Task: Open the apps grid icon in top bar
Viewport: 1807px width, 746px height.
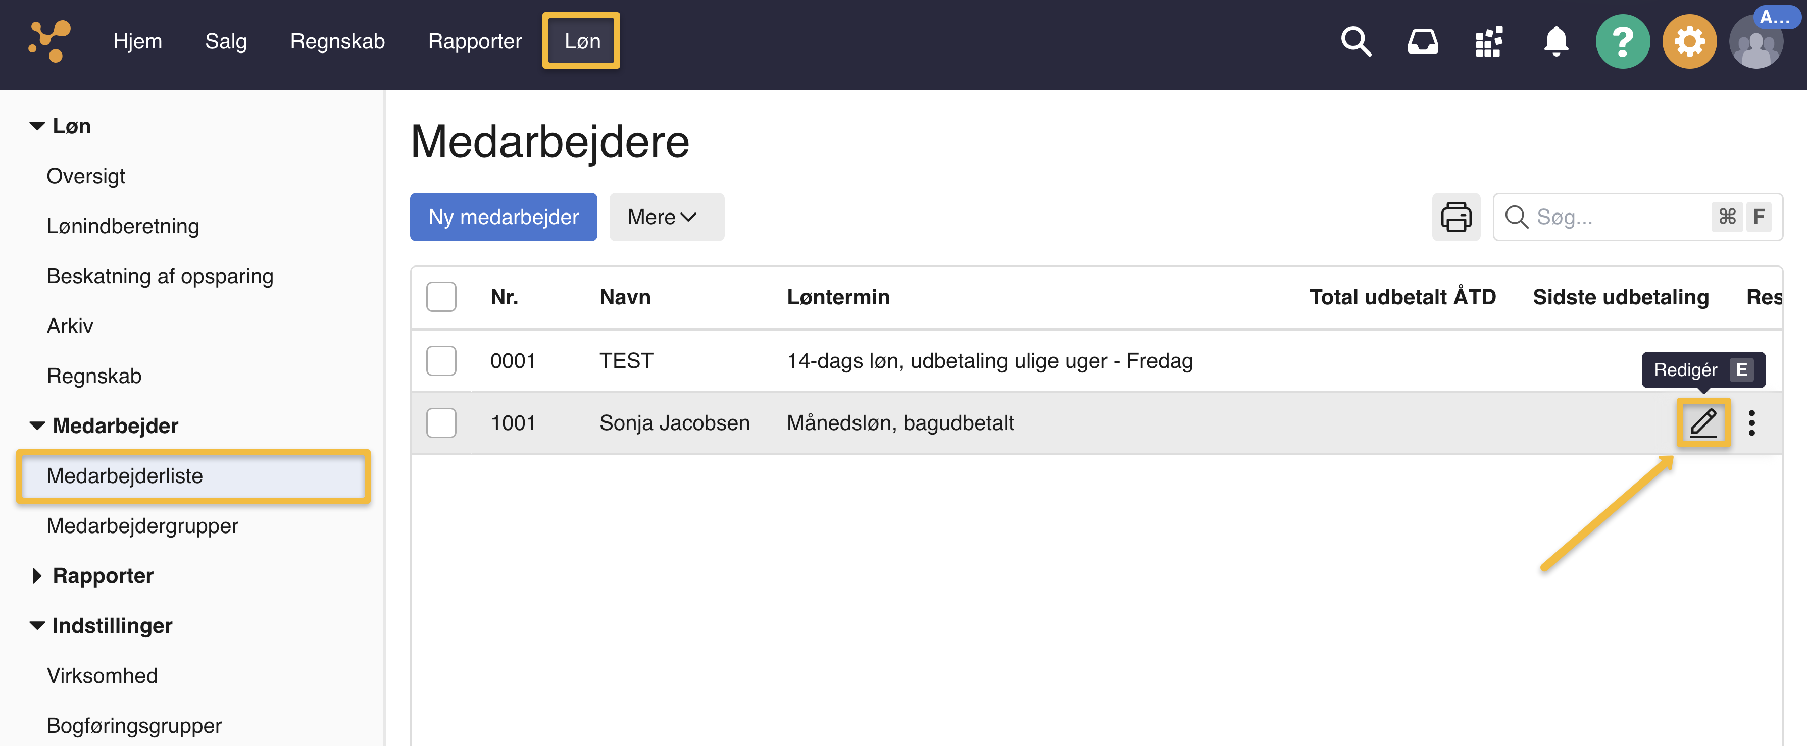Action: pyautogui.click(x=1488, y=41)
